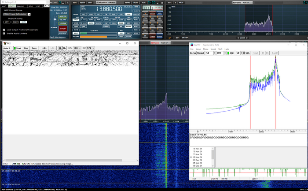Toggle the AFC indicator in SeaTTY
Screen dimensions: 308x191
click(x=231, y=53)
